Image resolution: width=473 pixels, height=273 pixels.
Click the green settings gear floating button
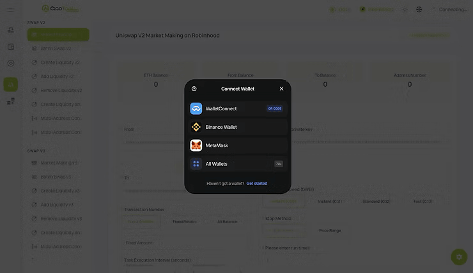point(459,257)
